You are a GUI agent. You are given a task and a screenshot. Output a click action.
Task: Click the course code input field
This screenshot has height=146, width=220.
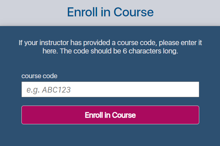(x=110, y=90)
